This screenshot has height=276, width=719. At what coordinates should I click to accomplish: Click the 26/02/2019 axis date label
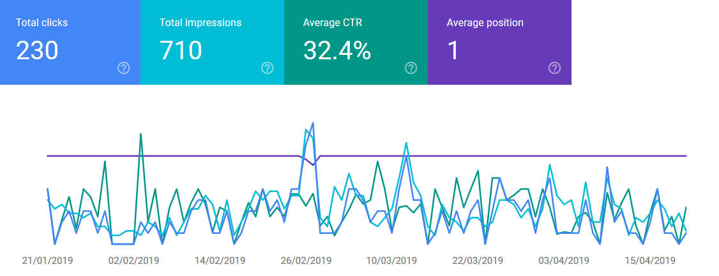point(306,261)
